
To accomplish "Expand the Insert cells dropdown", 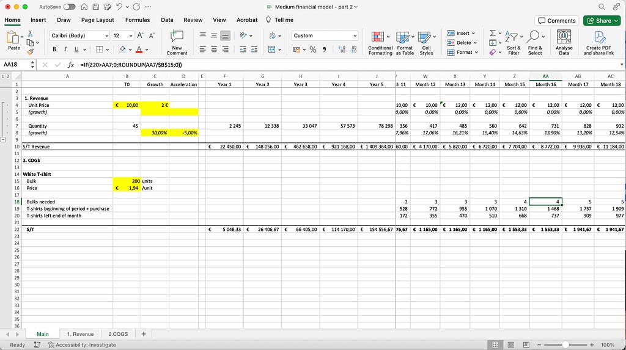I will click(474, 33).
